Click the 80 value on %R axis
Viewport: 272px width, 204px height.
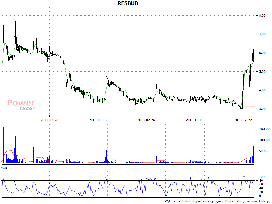[x=261, y=181]
